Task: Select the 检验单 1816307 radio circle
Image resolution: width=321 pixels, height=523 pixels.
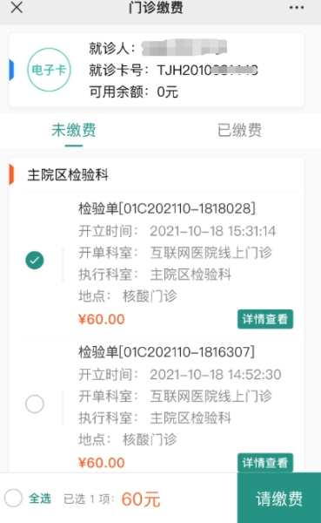Action: click(x=35, y=404)
